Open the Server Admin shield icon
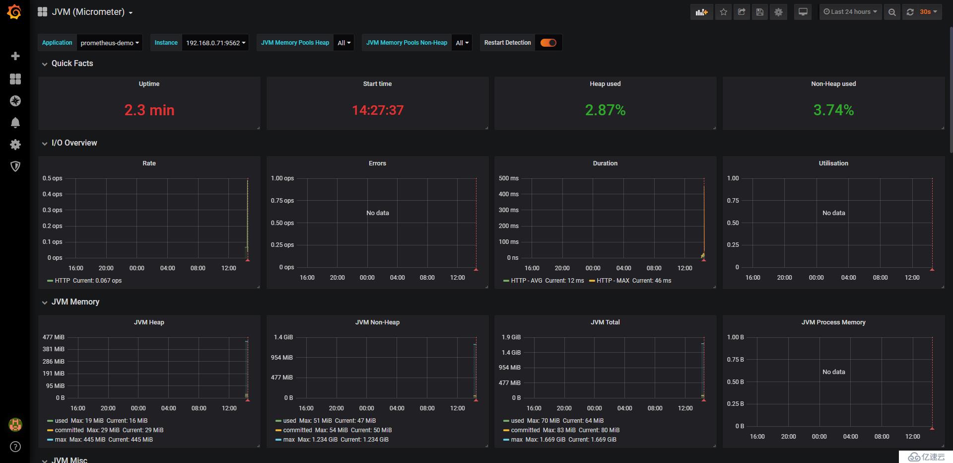Viewport: 953px width, 463px height. tap(15, 166)
